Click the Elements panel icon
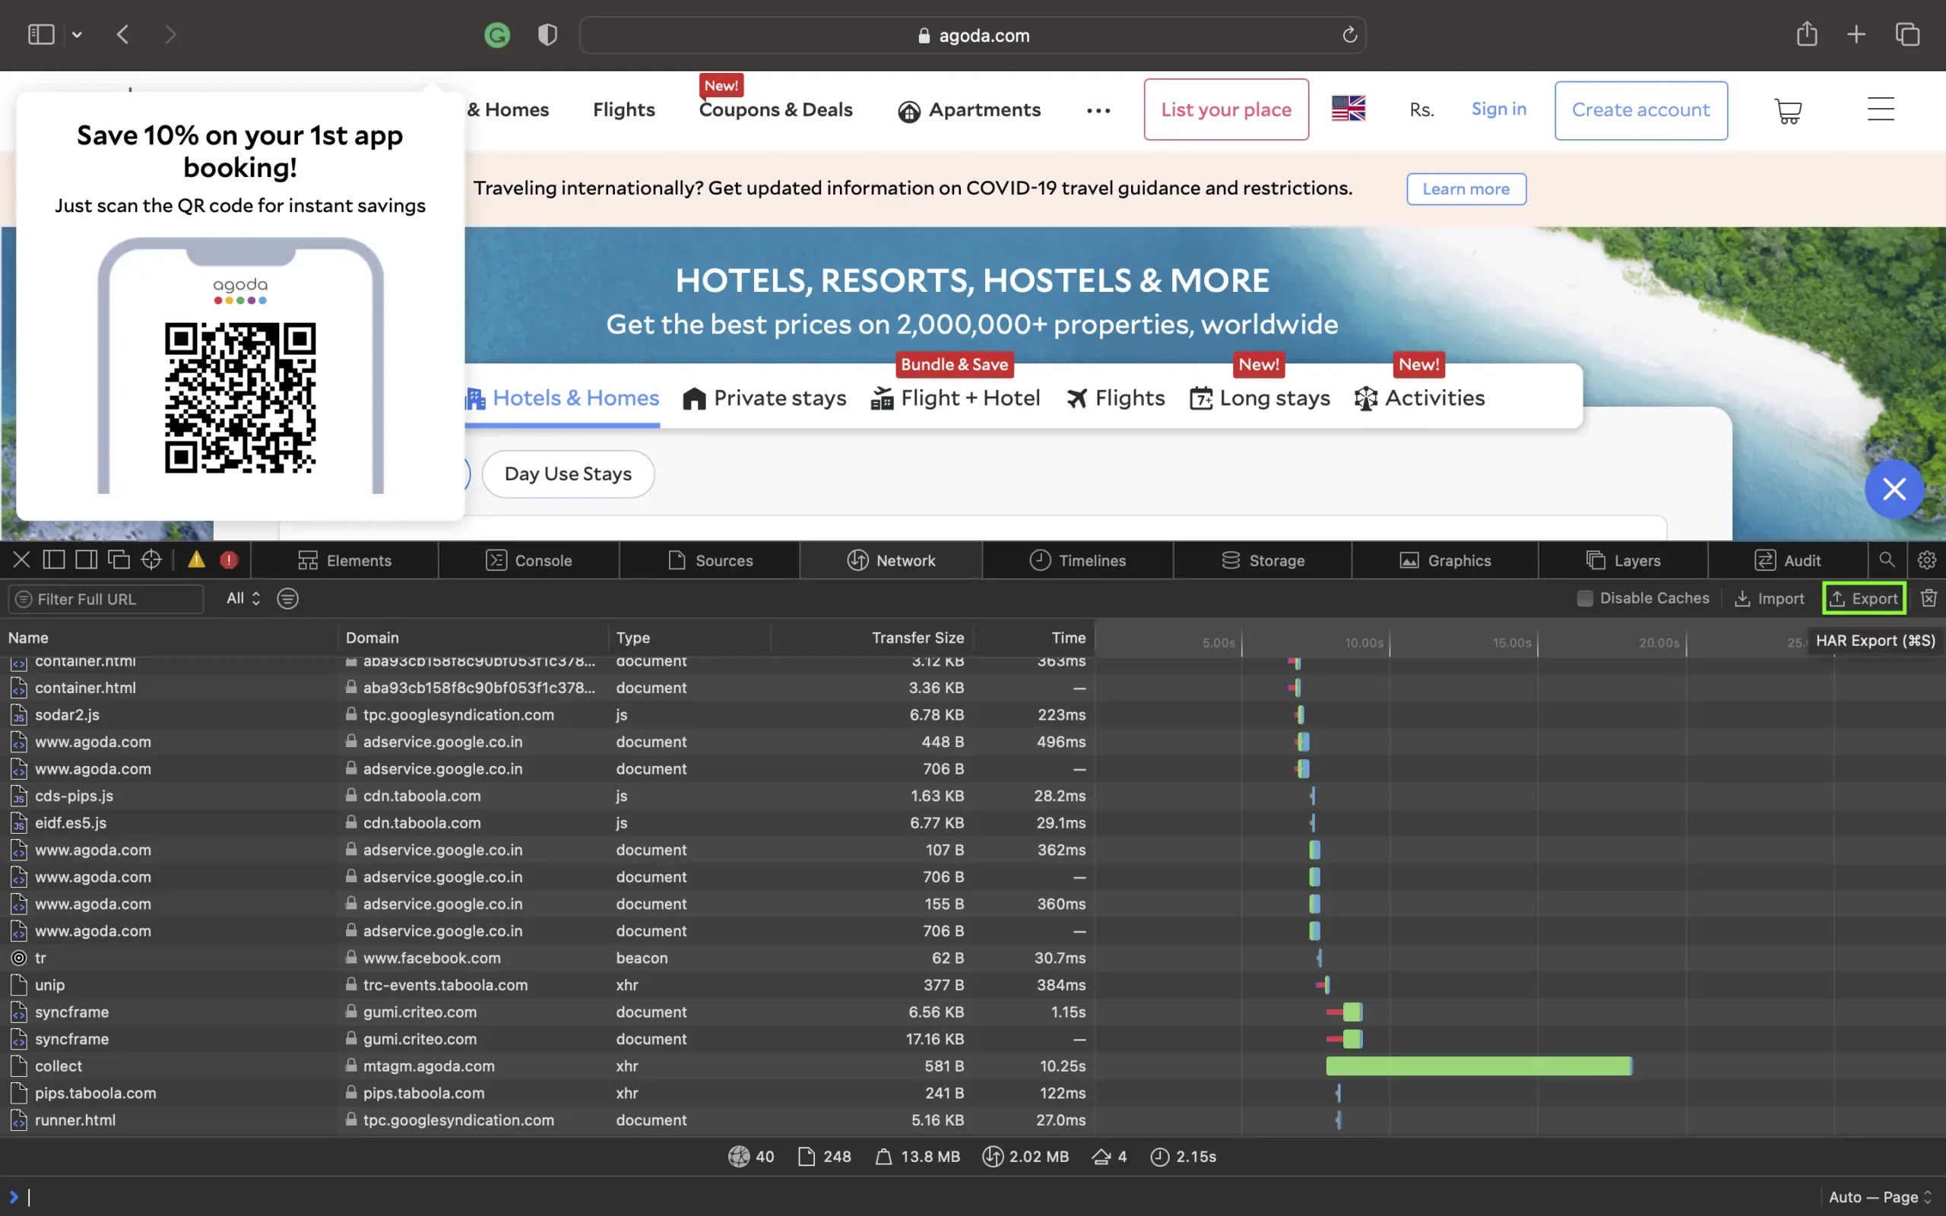This screenshot has width=1946, height=1216. pos(307,559)
